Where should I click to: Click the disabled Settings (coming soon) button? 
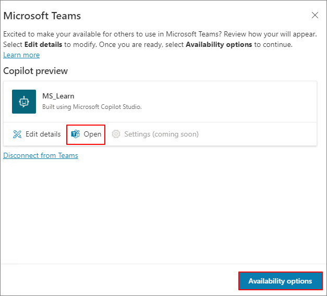[x=155, y=134]
